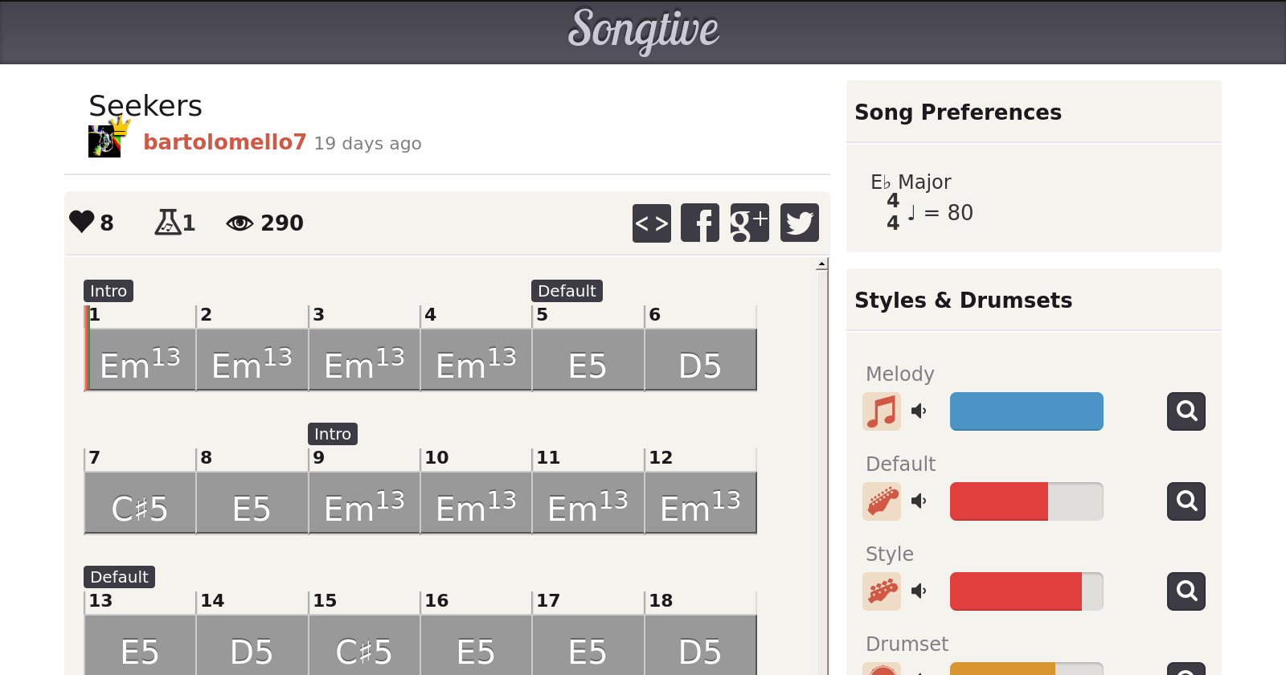
Task: Open the Default instrument search
Action: click(x=1186, y=501)
